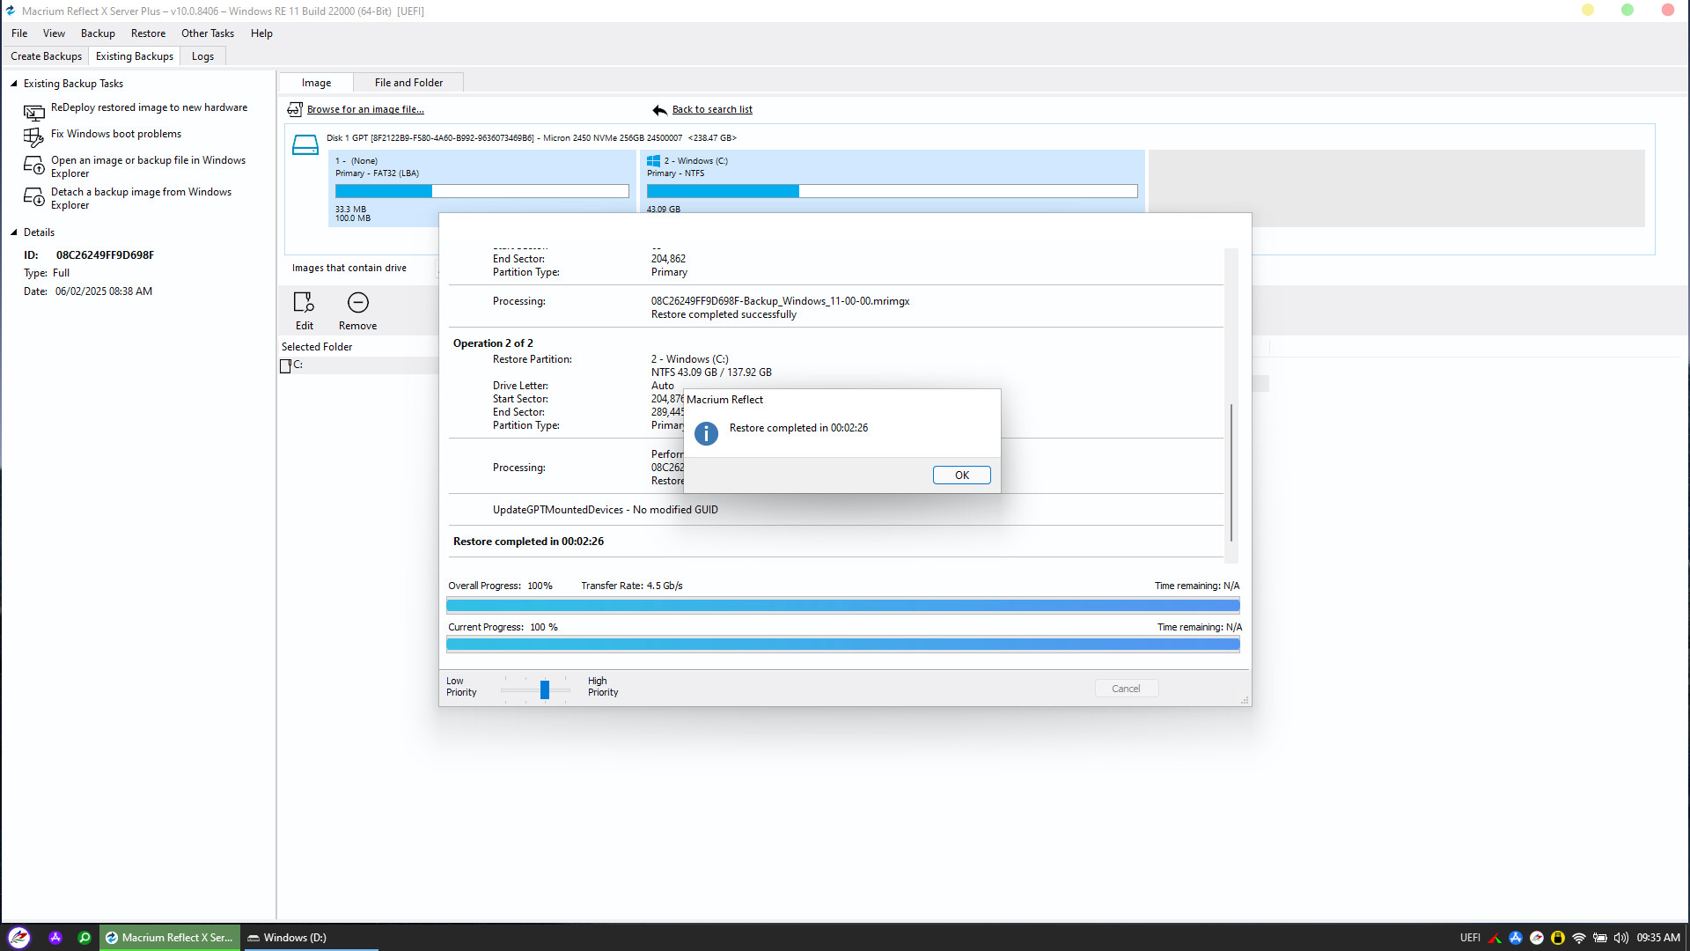1690x951 pixels.
Task: Click the Wi-Fi icon in system tray
Action: pos(1579,938)
